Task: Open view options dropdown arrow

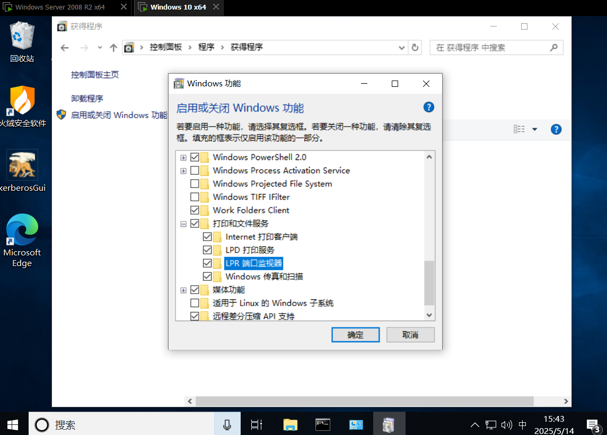Action: tap(534, 129)
